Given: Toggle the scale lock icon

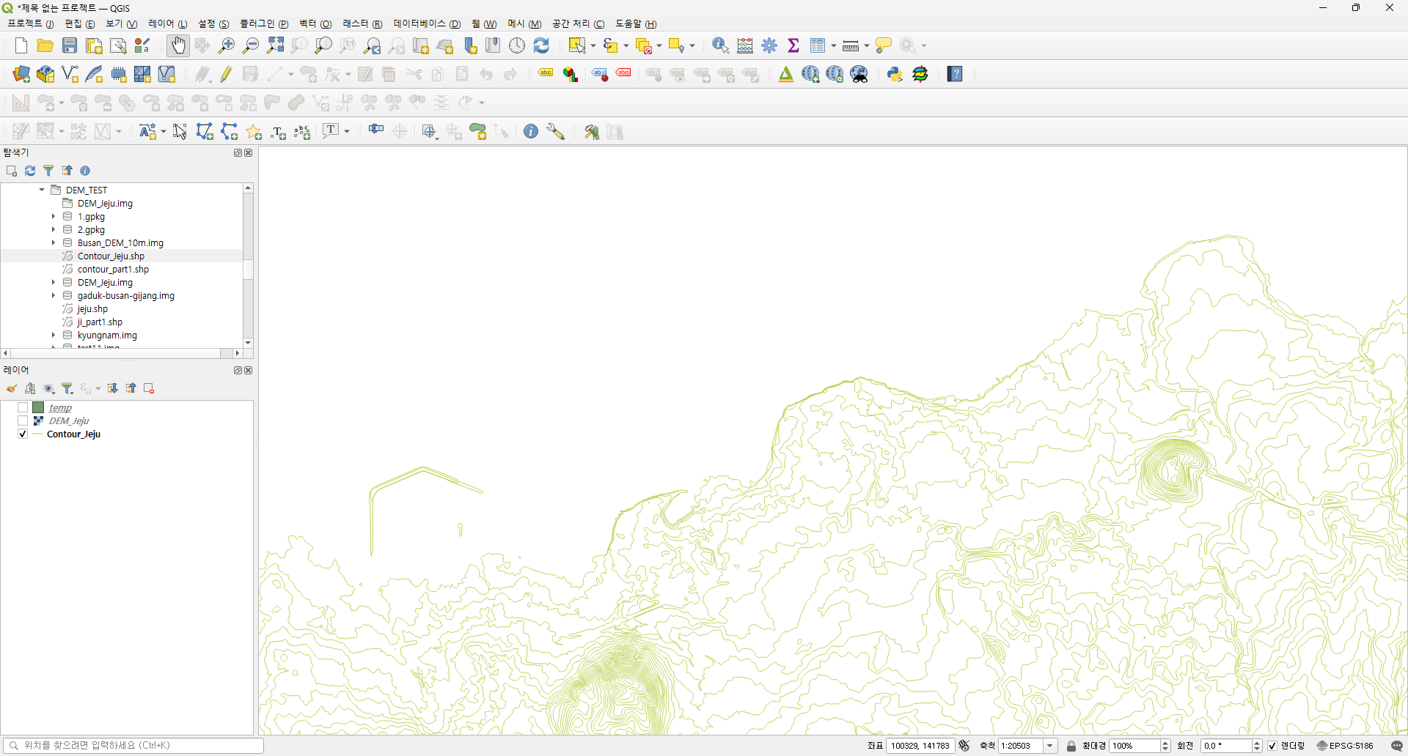Looking at the screenshot, I should pos(1071,746).
